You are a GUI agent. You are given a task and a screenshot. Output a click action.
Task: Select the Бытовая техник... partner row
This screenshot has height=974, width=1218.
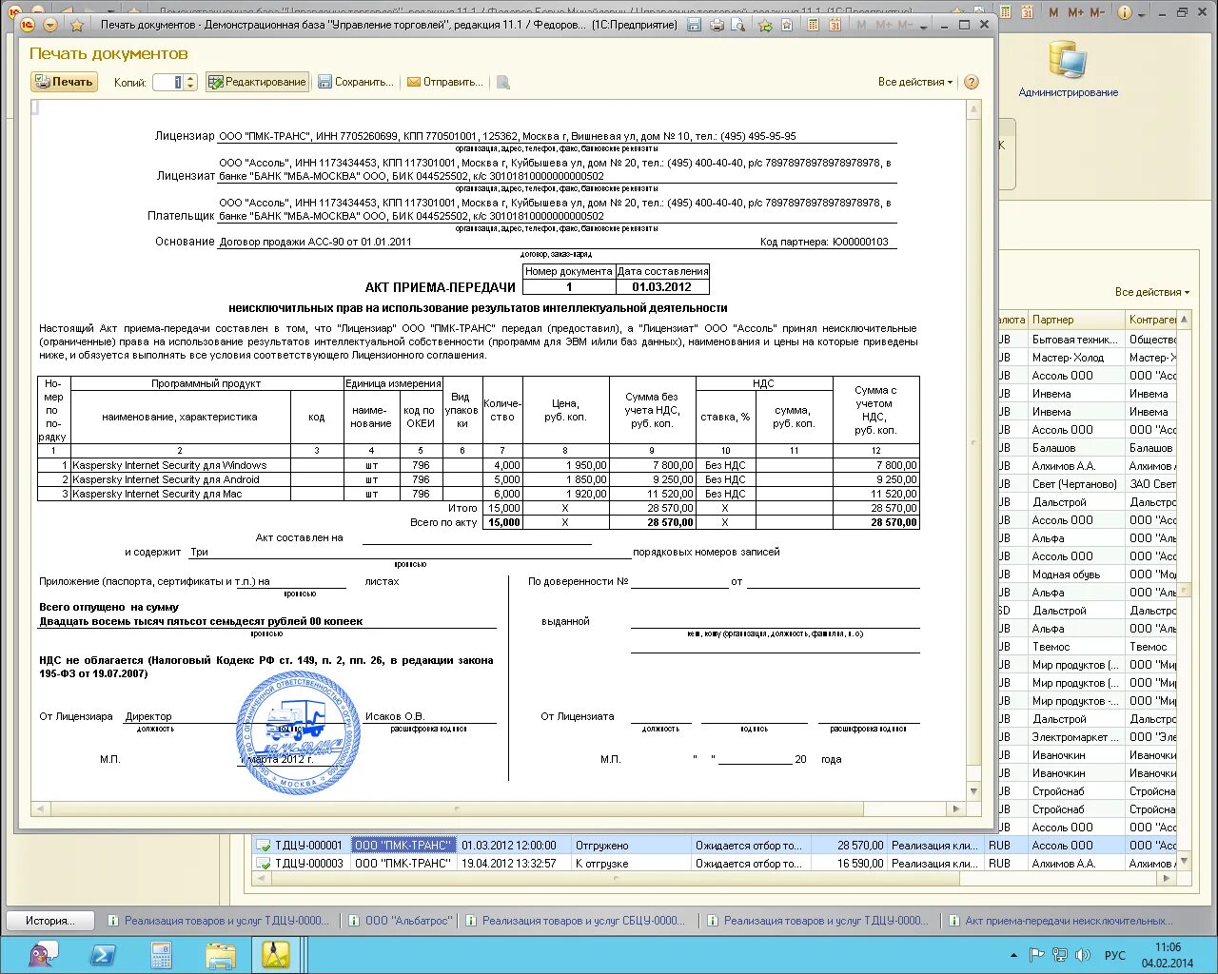click(x=1075, y=340)
